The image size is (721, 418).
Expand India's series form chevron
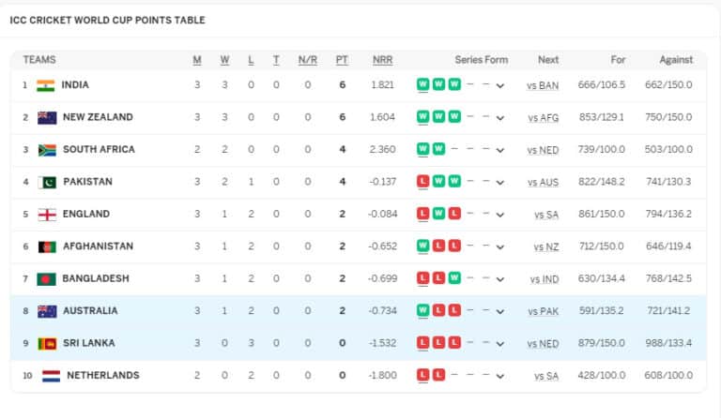[500, 86]
